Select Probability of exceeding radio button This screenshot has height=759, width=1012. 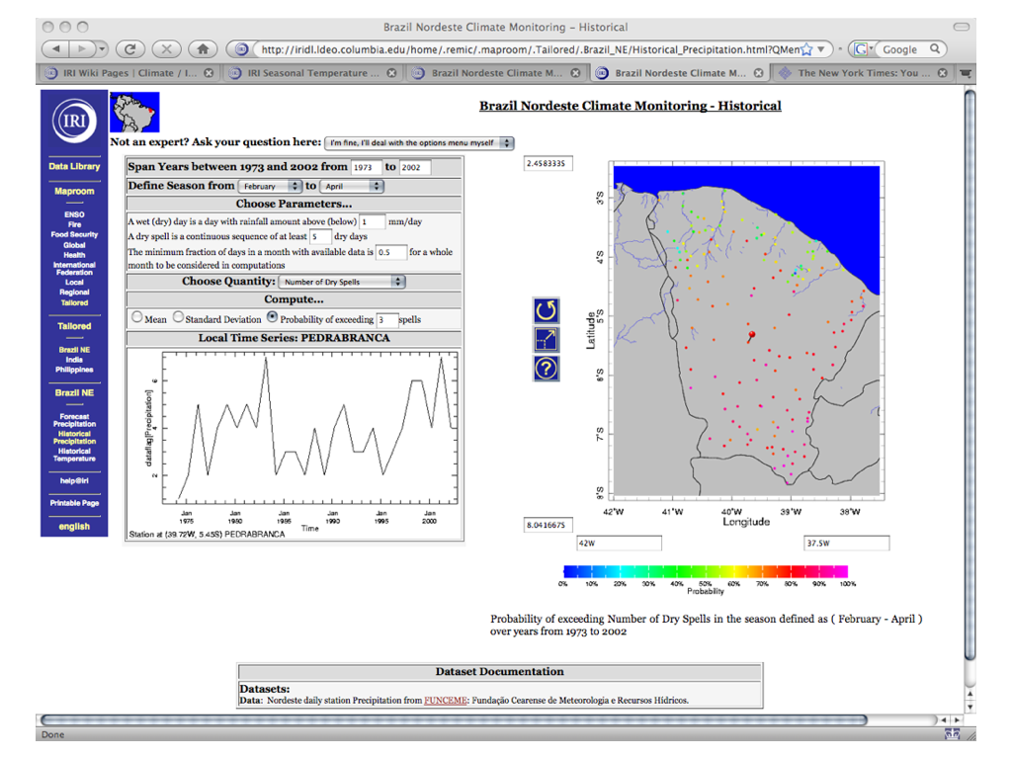(x=273, y=318)
